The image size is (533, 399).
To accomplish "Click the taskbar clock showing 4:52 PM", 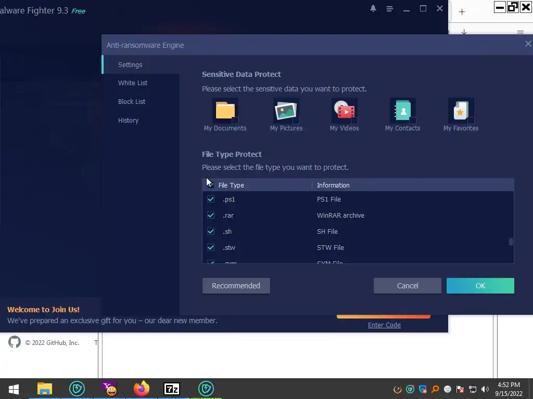I will tap(509, 389).
